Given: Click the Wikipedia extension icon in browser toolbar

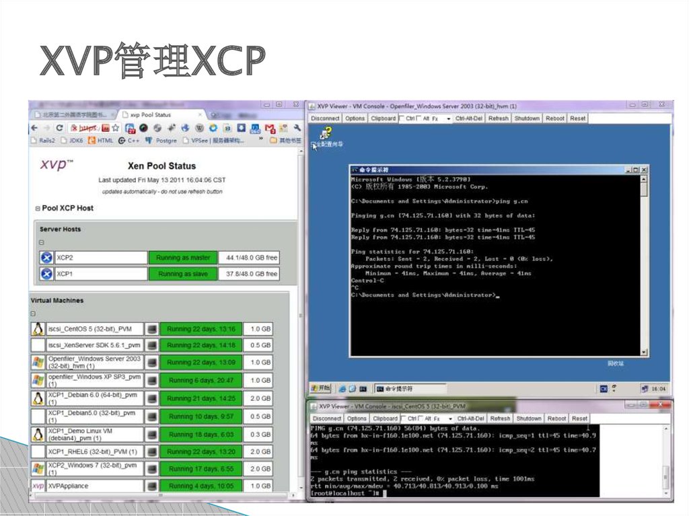Looking at the screenshot, I should pyautogui.click(x=199, y=128).
